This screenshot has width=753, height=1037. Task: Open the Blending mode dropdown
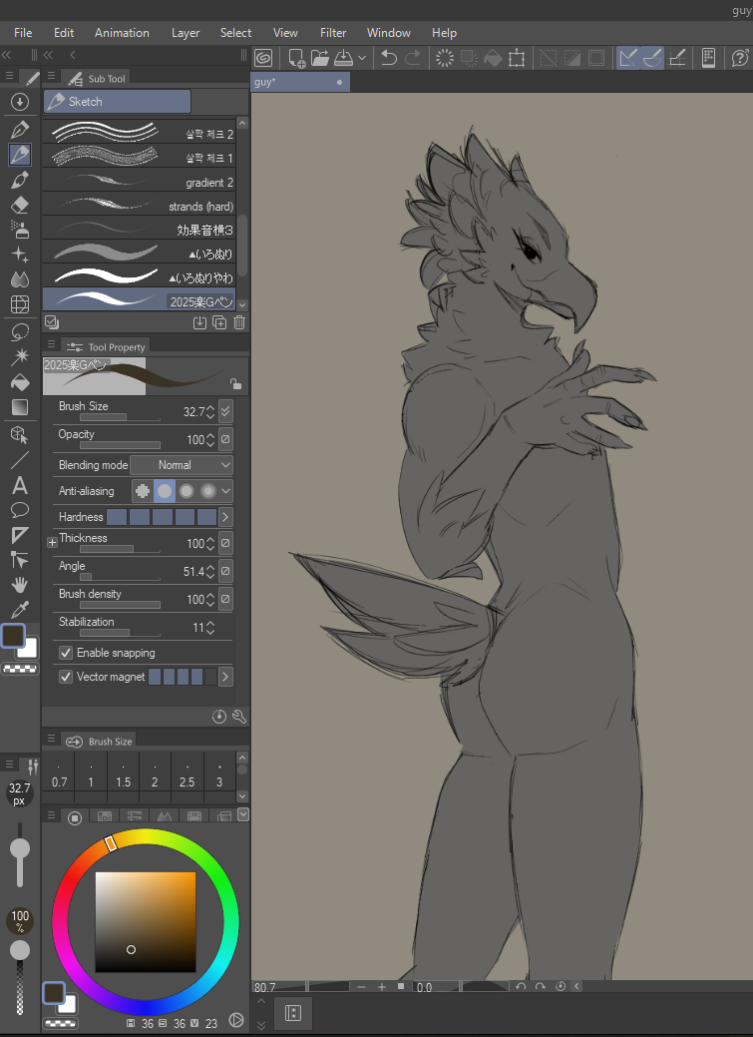coord(182,465)
